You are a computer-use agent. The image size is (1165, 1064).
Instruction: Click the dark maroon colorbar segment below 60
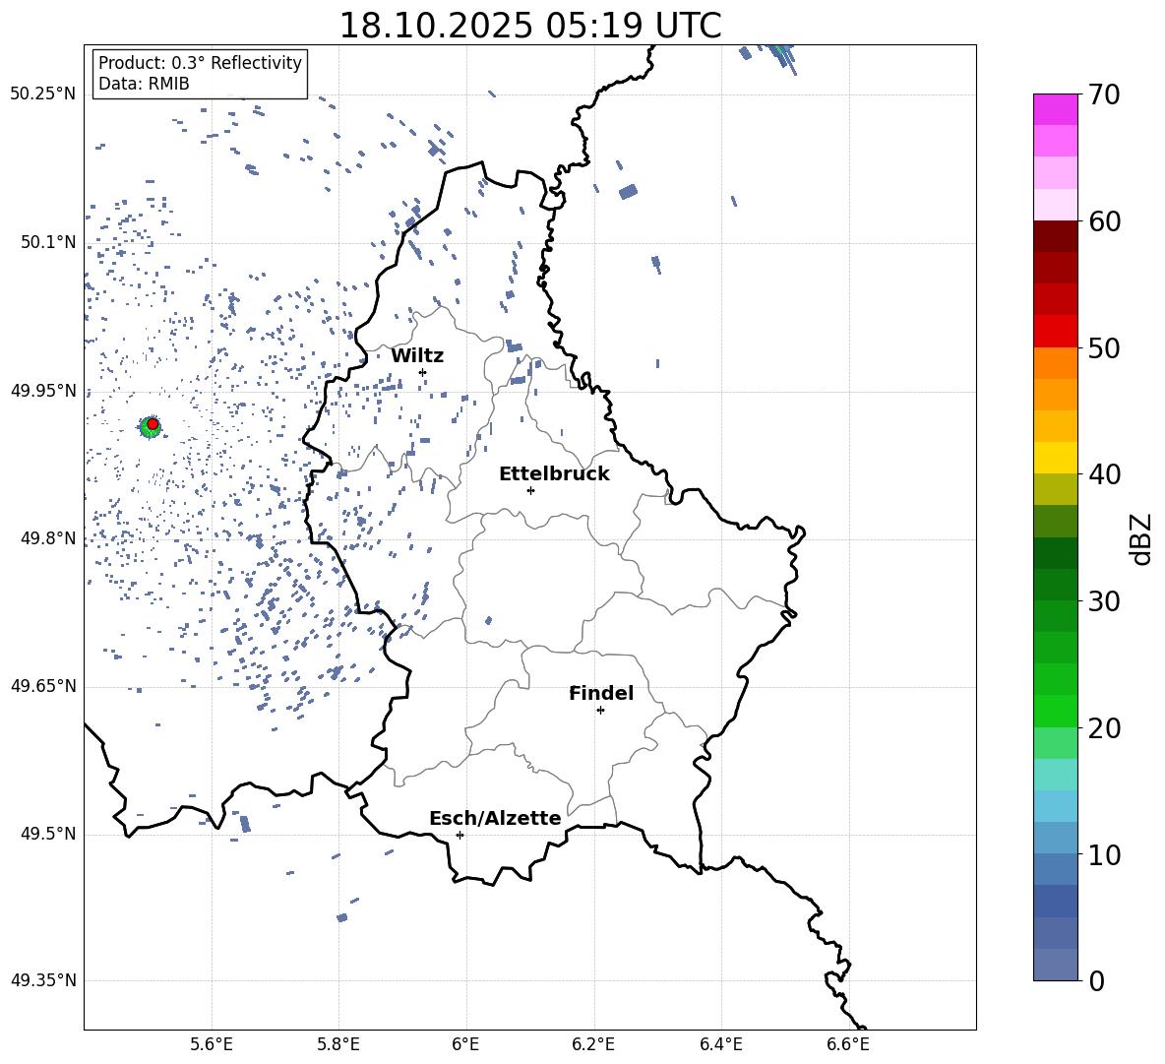[x=1055, y=237]
